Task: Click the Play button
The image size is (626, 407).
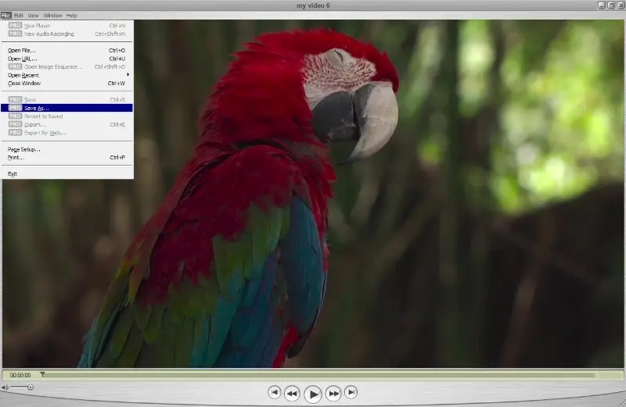Action: click(x=312, y=395)
